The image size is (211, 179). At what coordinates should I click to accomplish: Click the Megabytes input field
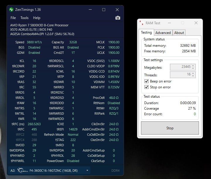[x=181, y=67]
